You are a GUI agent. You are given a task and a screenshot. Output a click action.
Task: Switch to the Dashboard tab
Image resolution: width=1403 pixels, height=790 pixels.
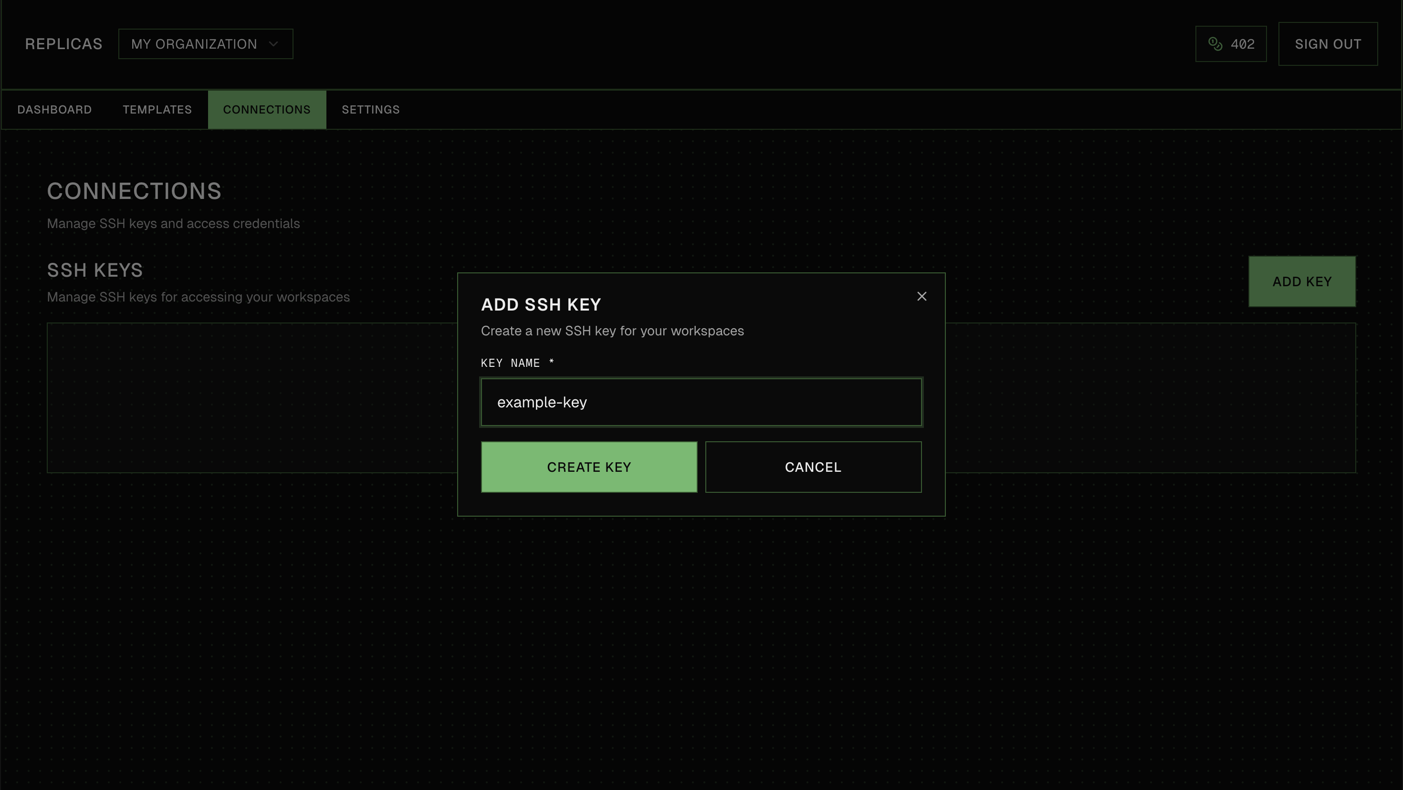(54, 109)
